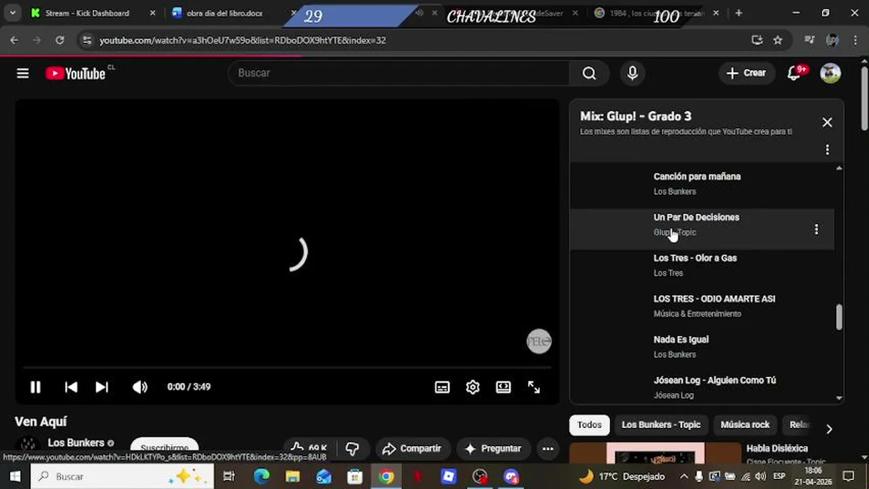Viewport: 869px width, 489px height.
Task: Open Chrome three-dot menu
Action: pyautogui.click(x=855, y=40)
